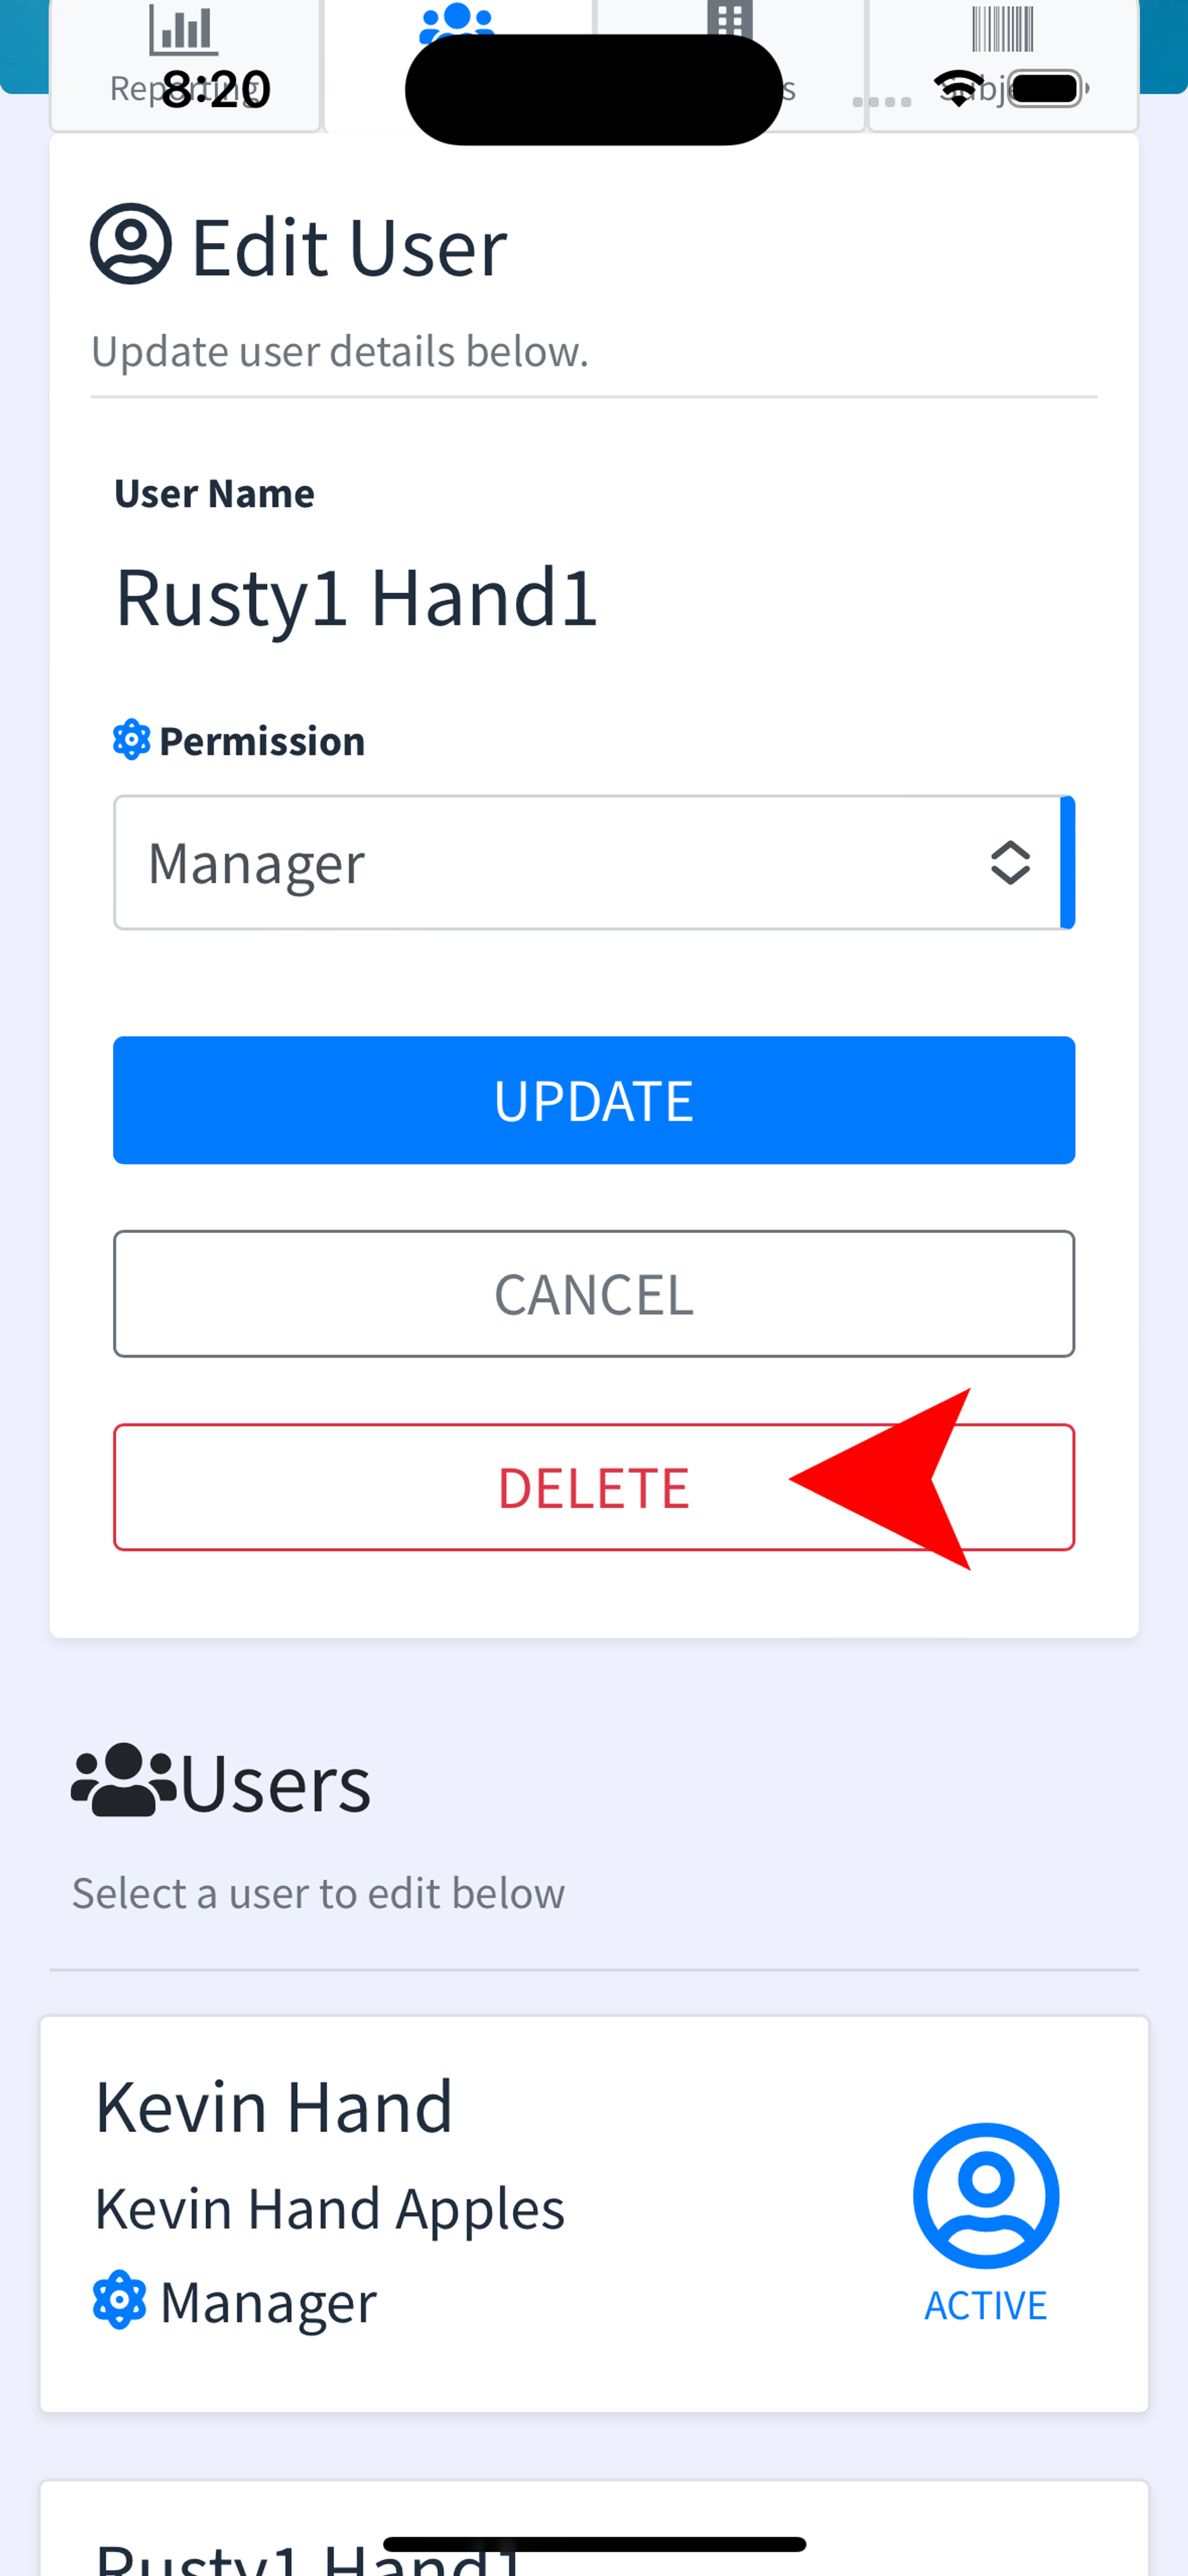
Task: Click the Permission gear icon
Action: pyautogui.click(x=131, y=740)
